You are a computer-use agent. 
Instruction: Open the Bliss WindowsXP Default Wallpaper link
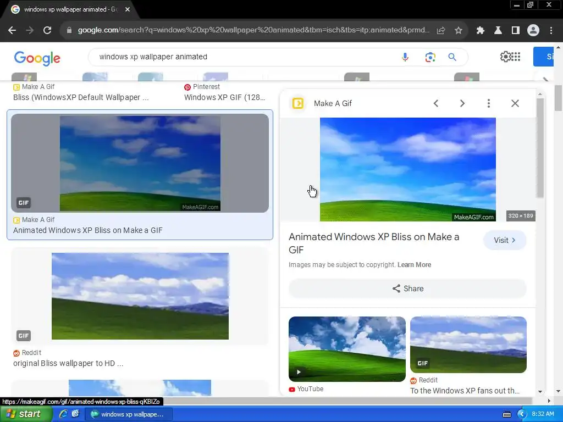81,98
